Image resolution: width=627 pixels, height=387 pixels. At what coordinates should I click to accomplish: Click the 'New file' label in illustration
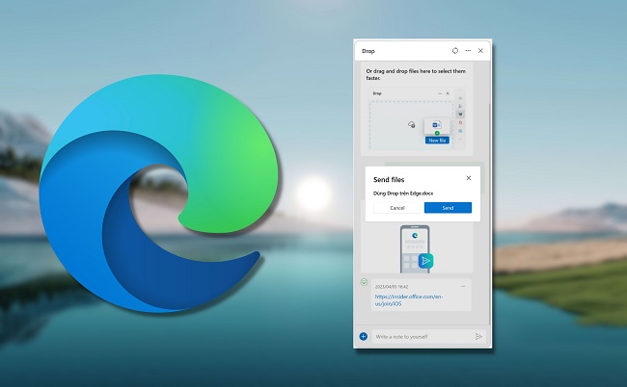coord(436,140)
